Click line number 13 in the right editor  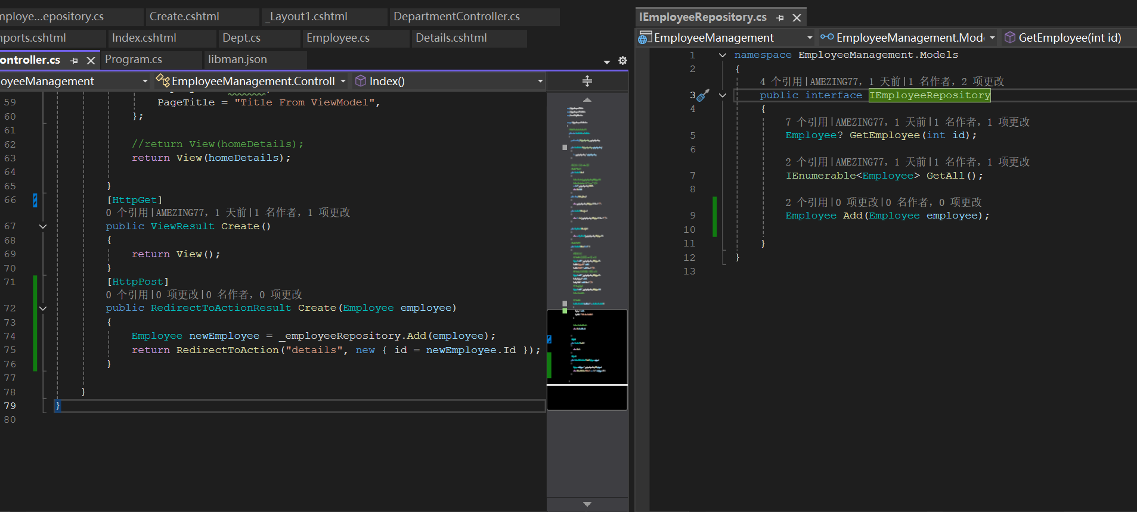[x=689, y=271]
